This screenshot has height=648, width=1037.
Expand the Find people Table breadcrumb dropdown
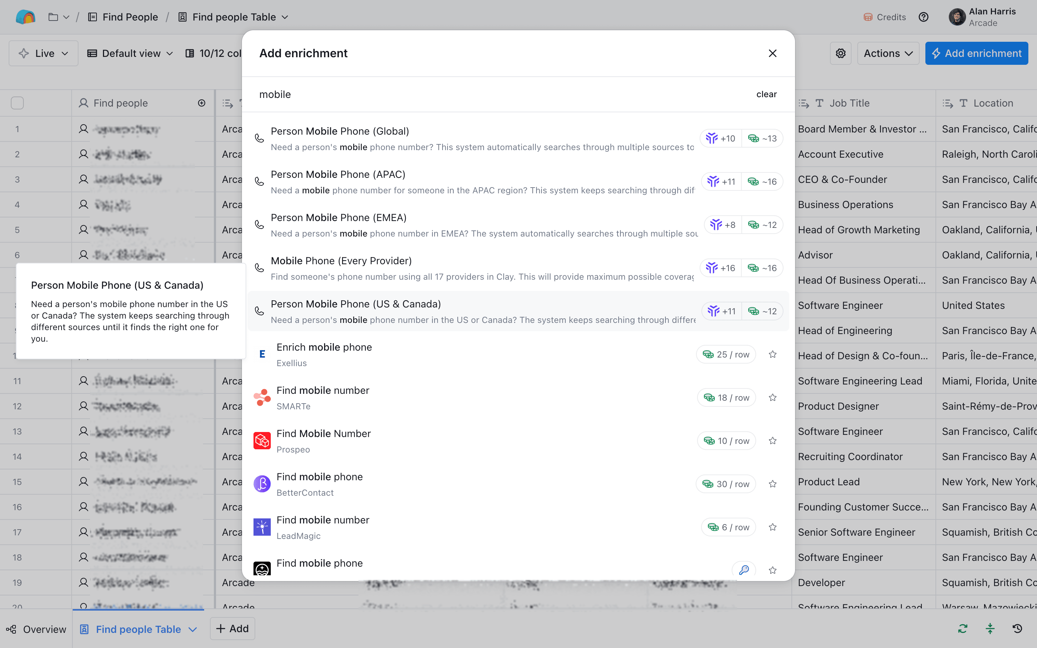coord(285,17)
